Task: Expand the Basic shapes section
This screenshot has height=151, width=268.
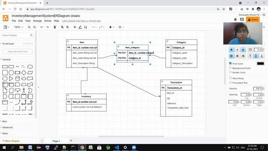Action: [5, 133]
